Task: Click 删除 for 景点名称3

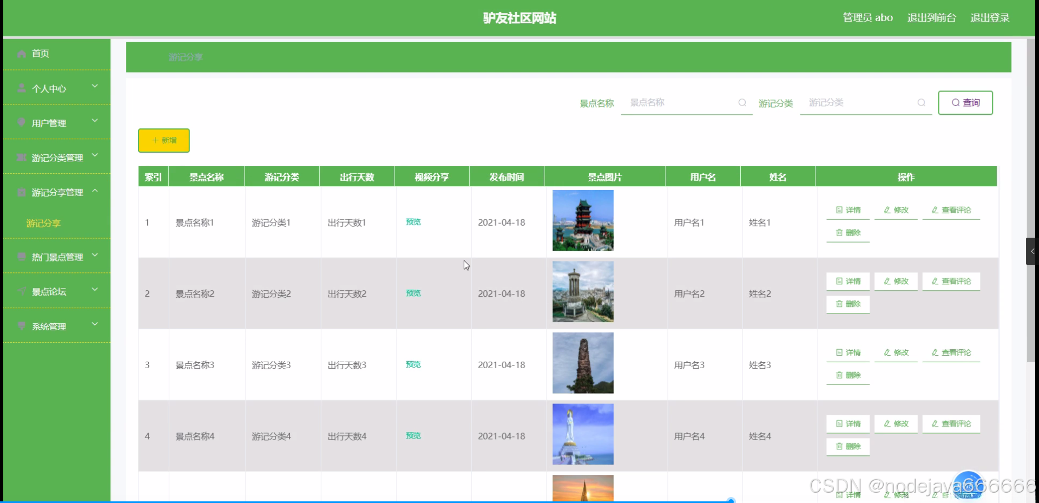Action: 848,375
